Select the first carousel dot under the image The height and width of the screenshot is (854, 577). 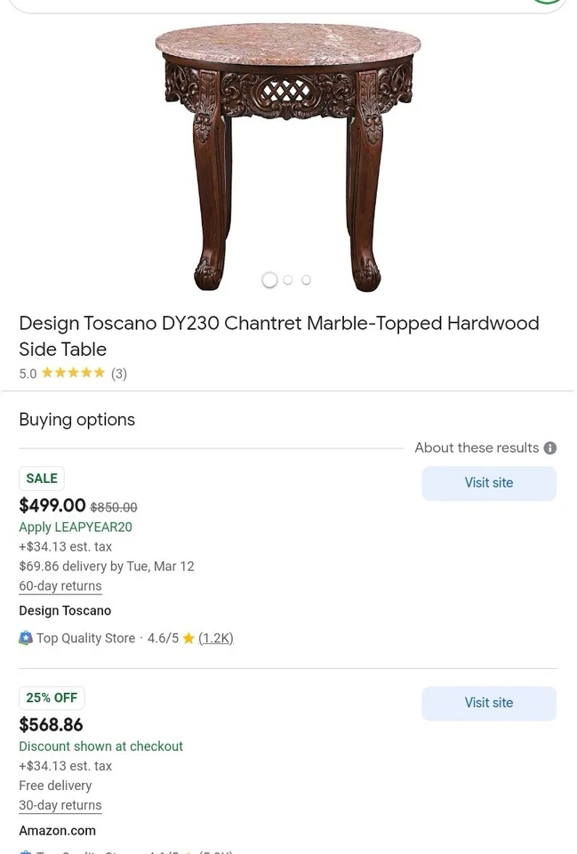269,279
